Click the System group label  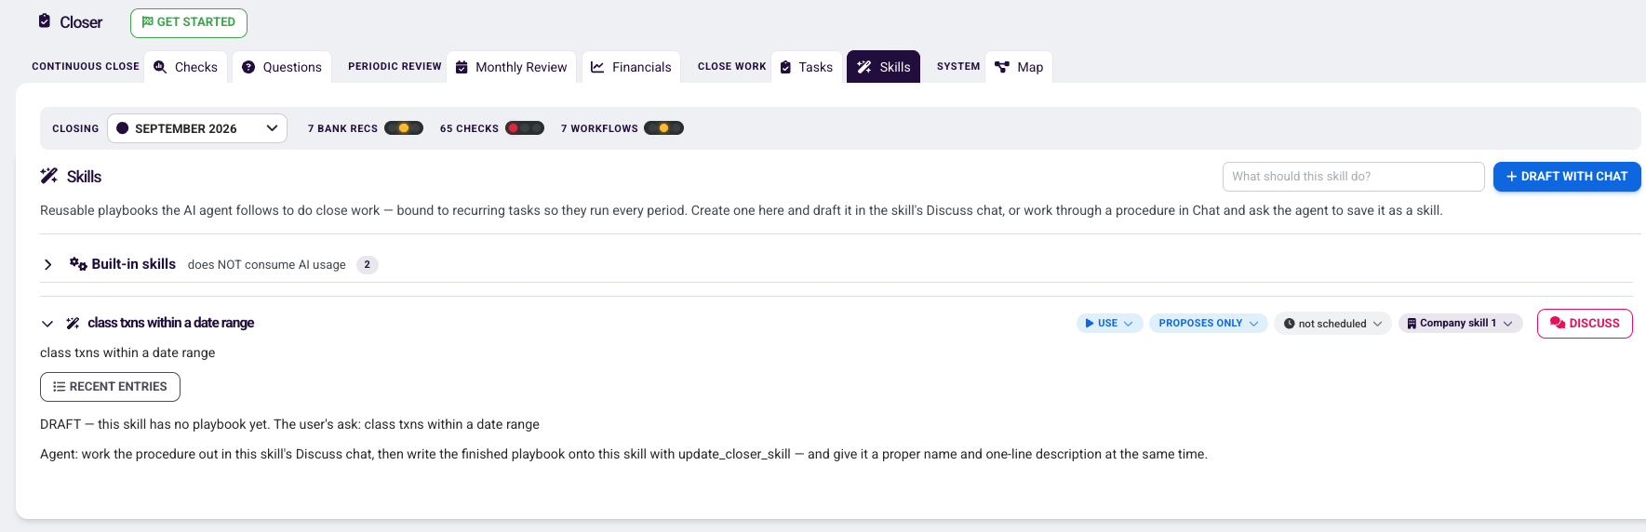coord(958,67)
